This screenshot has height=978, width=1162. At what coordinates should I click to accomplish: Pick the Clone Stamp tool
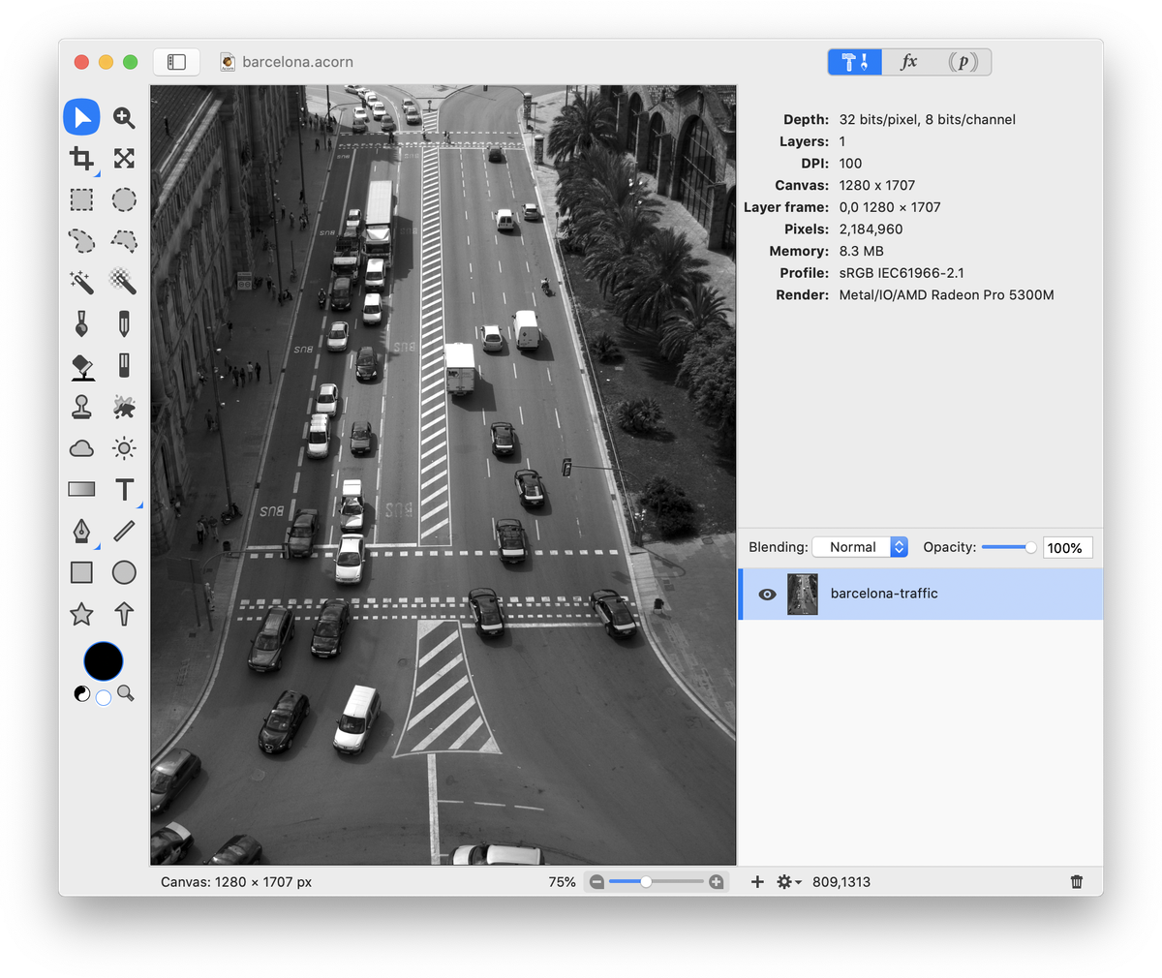(81, 407)
